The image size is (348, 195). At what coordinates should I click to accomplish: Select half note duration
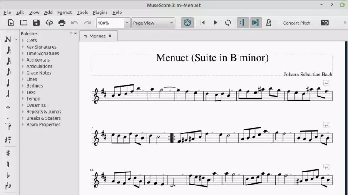(8, 94)
